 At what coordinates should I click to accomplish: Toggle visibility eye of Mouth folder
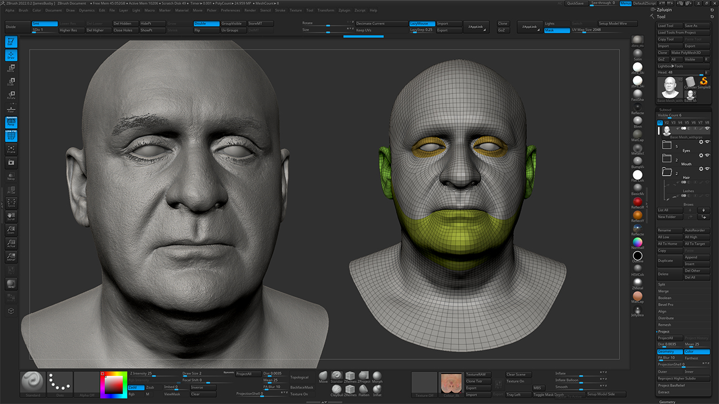[x=707, y=156]
